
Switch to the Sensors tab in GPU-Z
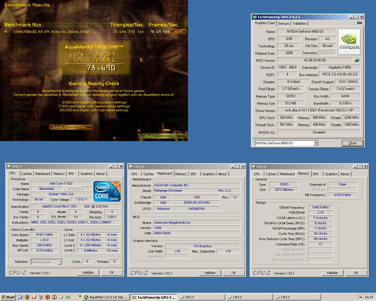pyautogui.click(x=284, y=23)
